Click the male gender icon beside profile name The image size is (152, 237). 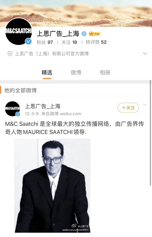pyautogui.click(x=84, y=34)
